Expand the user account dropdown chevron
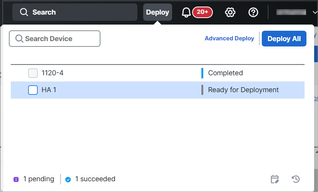The height and width of the screenshot is (192, 318). [315, 12]
